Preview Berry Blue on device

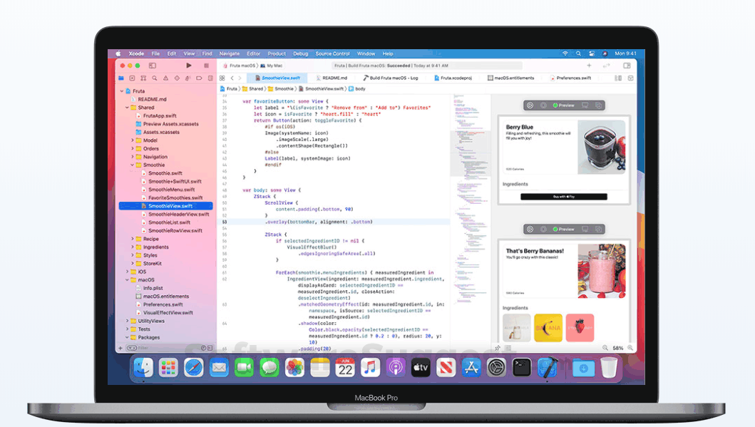point(585,105)
